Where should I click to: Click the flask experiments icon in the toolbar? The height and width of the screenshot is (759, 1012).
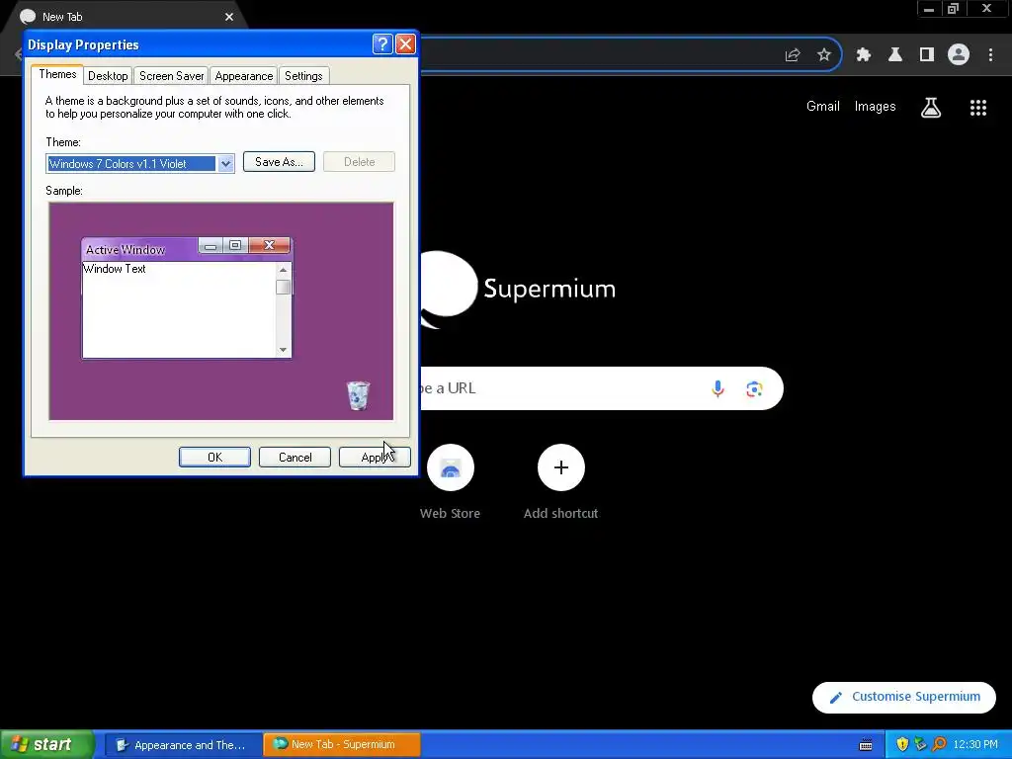[894, 55]
